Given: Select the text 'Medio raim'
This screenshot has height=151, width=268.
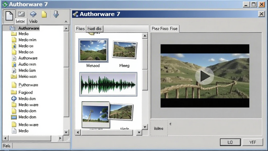Looking at the screenshot, I should 27,40.
